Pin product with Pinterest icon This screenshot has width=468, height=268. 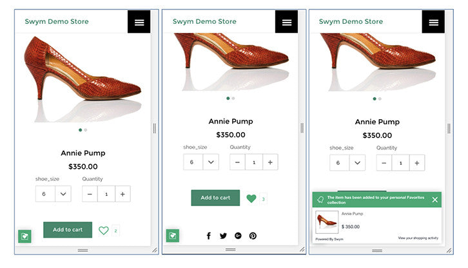pos(253,236)
